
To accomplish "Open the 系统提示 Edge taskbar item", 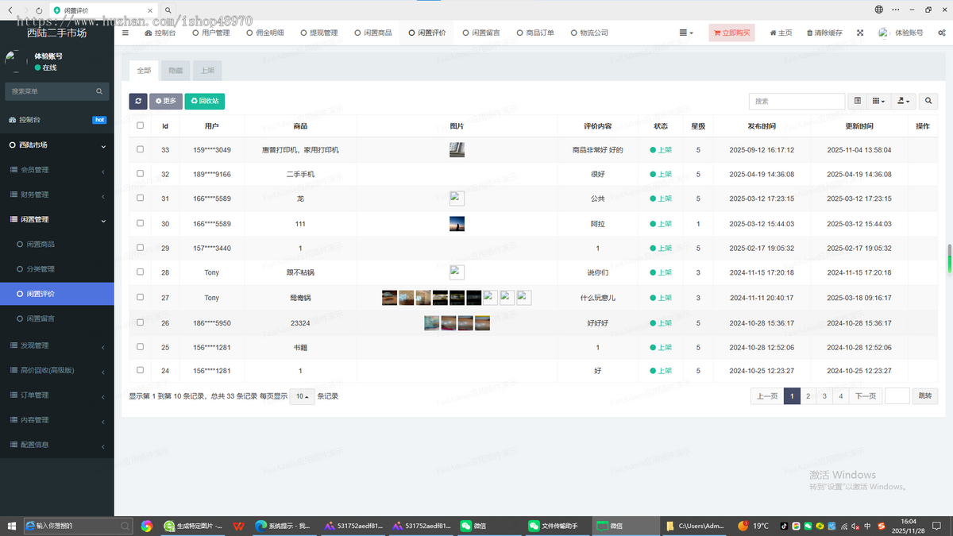I will click(283, 526).
